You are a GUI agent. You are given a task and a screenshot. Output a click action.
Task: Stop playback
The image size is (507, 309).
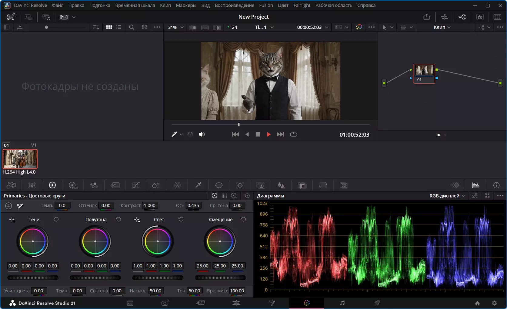[x=258, y=134]
